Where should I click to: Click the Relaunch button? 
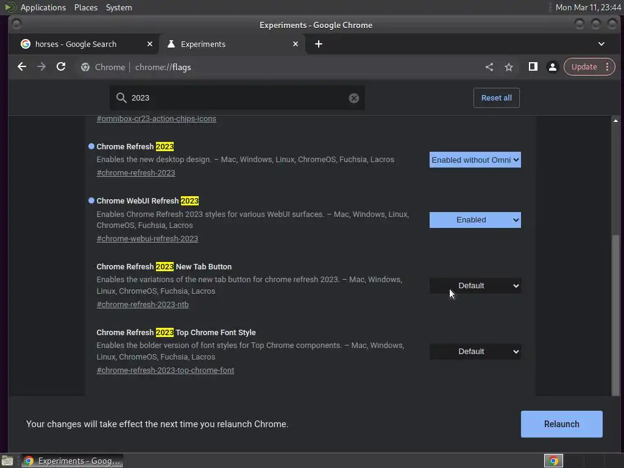tap(561, 424)
